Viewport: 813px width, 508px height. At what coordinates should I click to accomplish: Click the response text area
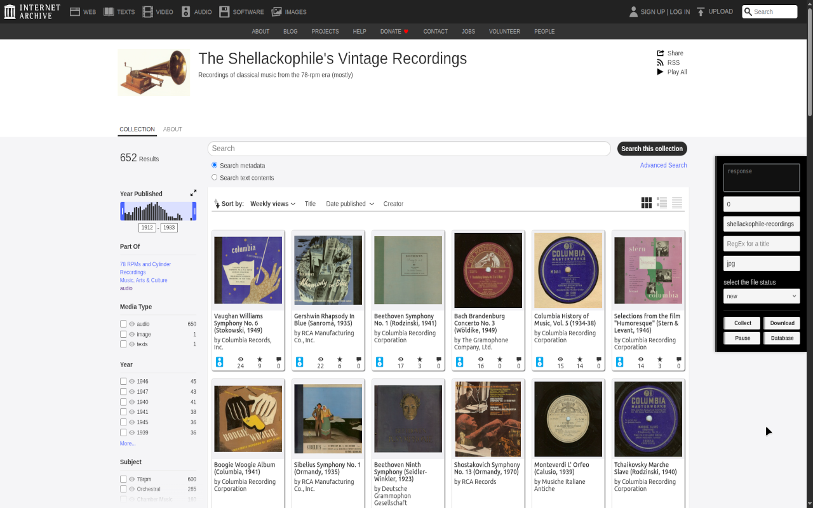click(x=762, y=178)
